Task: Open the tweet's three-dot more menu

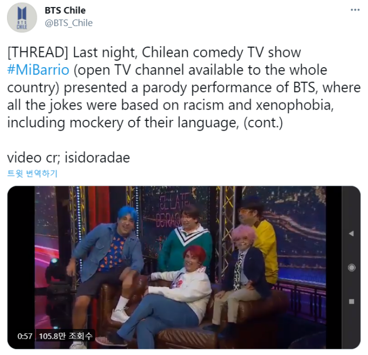Action: point(355,10)
